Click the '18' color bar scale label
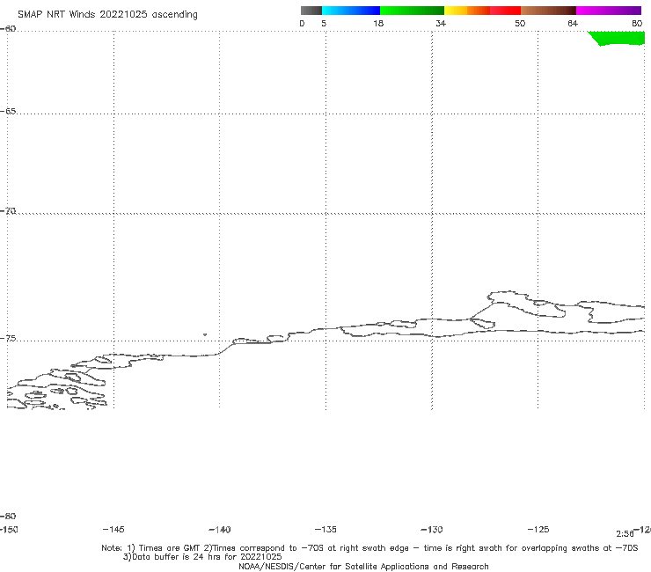Image resolution: width=651 pixels, height=572 pixels. pos(378,24)
